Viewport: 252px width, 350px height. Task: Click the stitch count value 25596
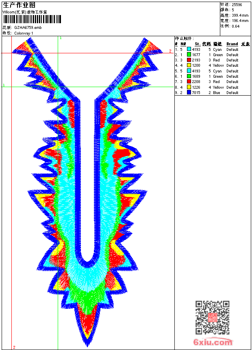tap(237, 4)
